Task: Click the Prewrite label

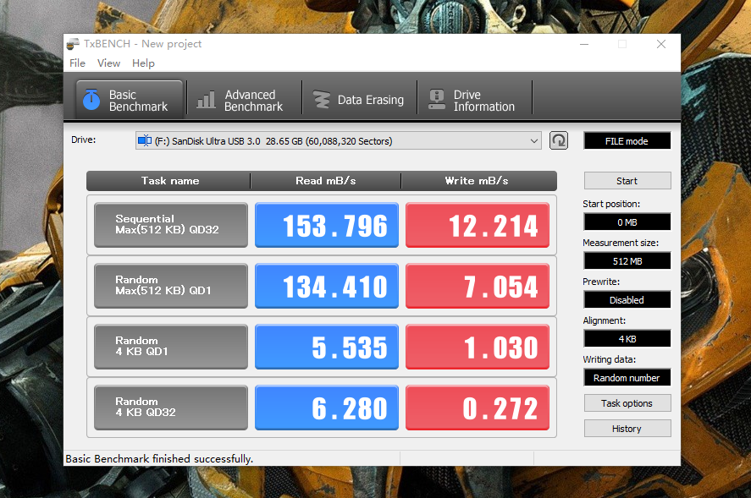Action: [601, 282]
